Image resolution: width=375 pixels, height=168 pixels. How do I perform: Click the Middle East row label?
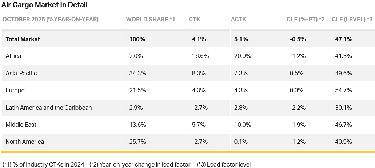(x=21, y=125)
